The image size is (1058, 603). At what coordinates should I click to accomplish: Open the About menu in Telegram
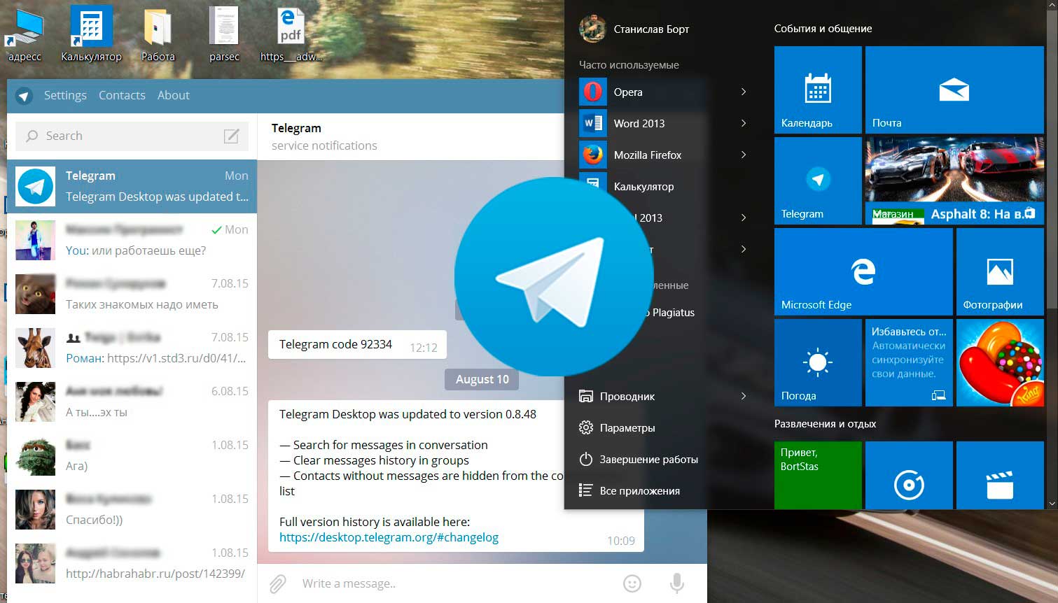[174, 95]
